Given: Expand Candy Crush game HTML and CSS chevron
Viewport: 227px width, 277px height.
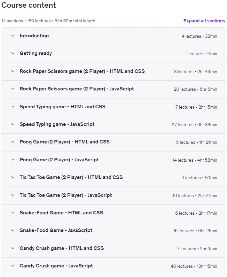Looking at the screenshot, I should (x=13, y=248).
